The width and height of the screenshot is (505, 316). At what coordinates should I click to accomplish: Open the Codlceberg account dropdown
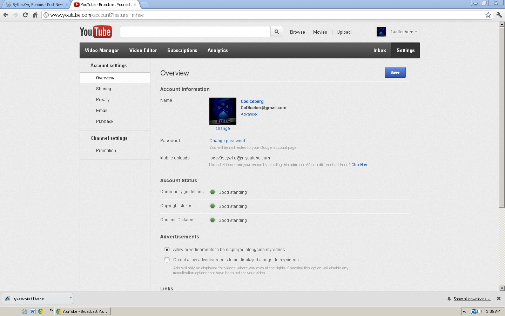tap(404, 32)
